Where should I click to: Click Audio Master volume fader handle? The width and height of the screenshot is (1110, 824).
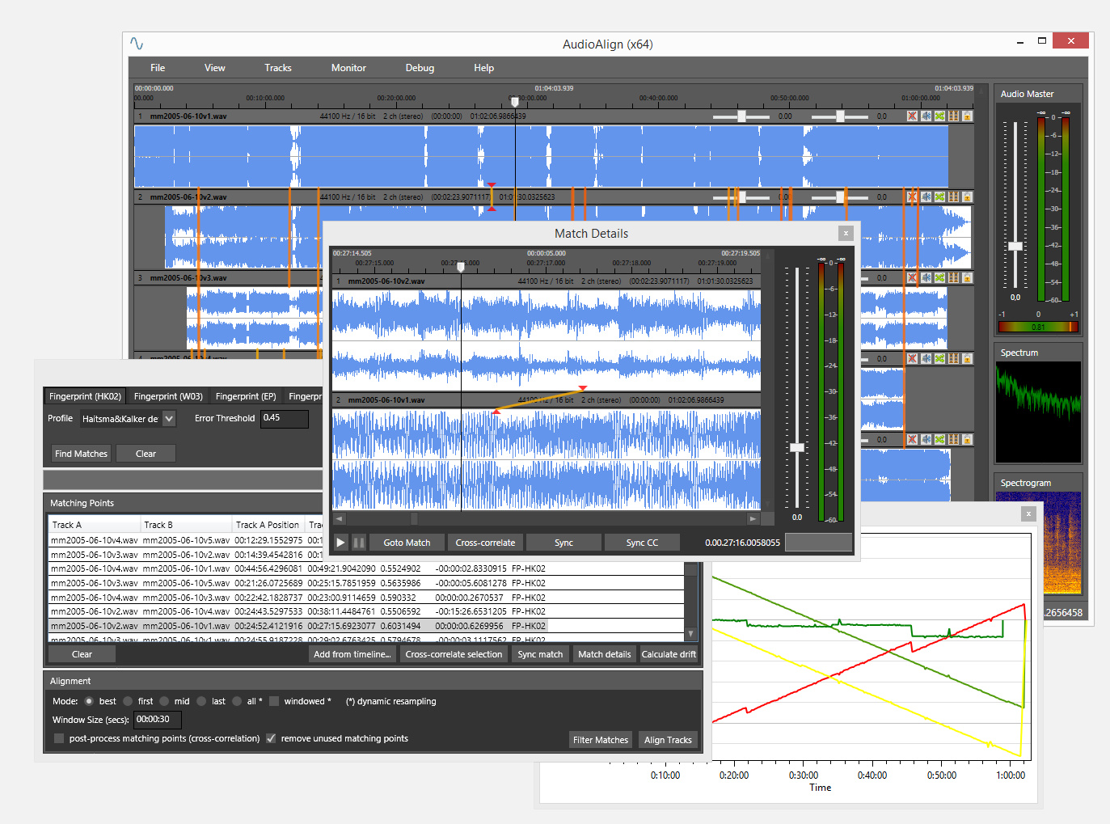pos(1015,246)
